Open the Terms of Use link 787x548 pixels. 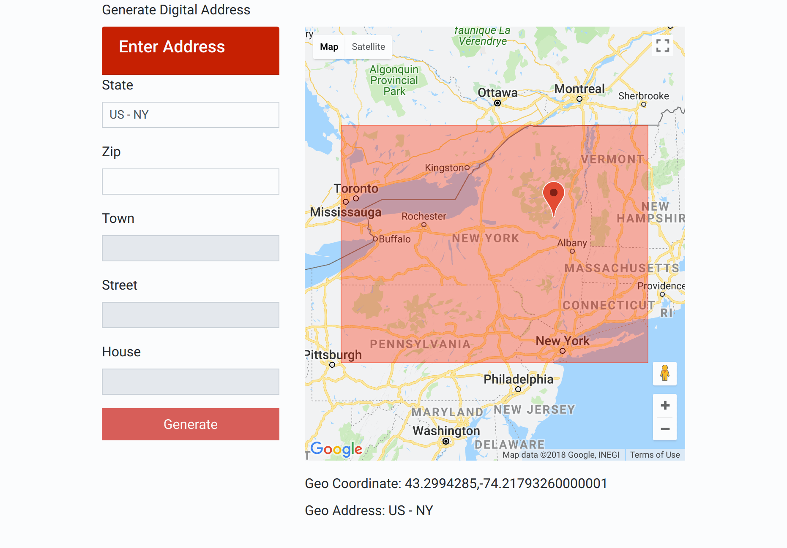[655, 455]
